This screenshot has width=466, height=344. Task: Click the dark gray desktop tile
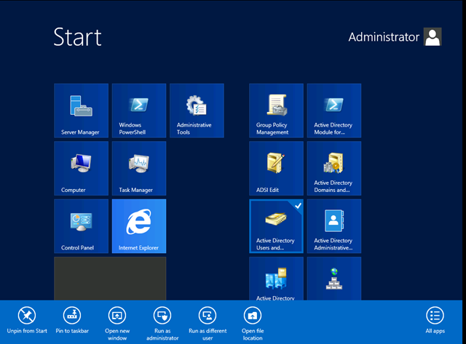tap(110, 279)
